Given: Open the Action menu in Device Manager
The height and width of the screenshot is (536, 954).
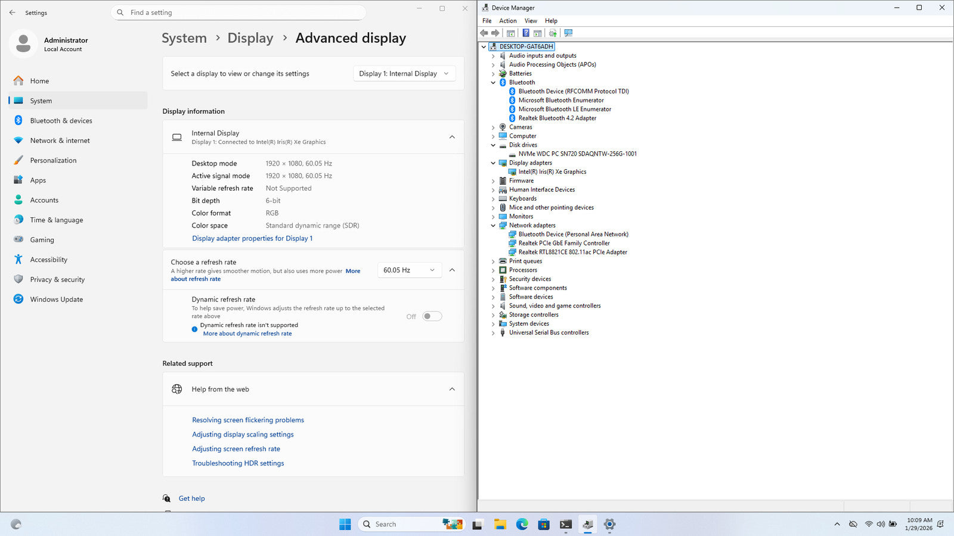Looking at the screenshot, I should click(x=507, y=21).
